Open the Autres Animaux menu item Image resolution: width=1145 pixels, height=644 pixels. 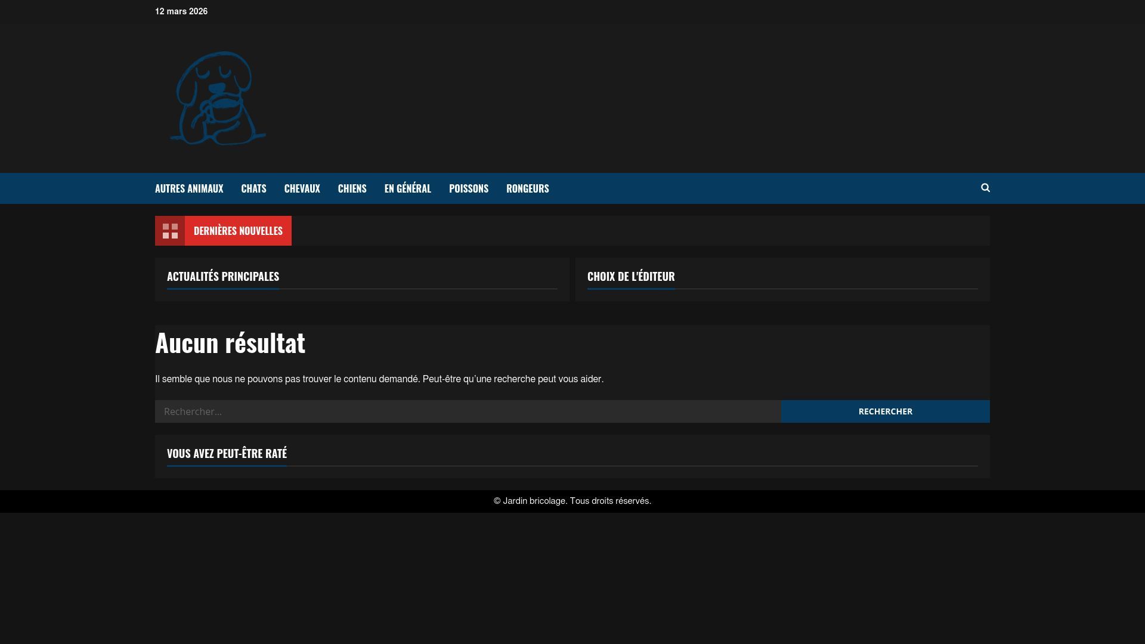pyautogui.click(x=189, y=188)
